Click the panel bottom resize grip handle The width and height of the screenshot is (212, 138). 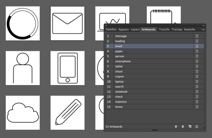click(x=155, y=130)
